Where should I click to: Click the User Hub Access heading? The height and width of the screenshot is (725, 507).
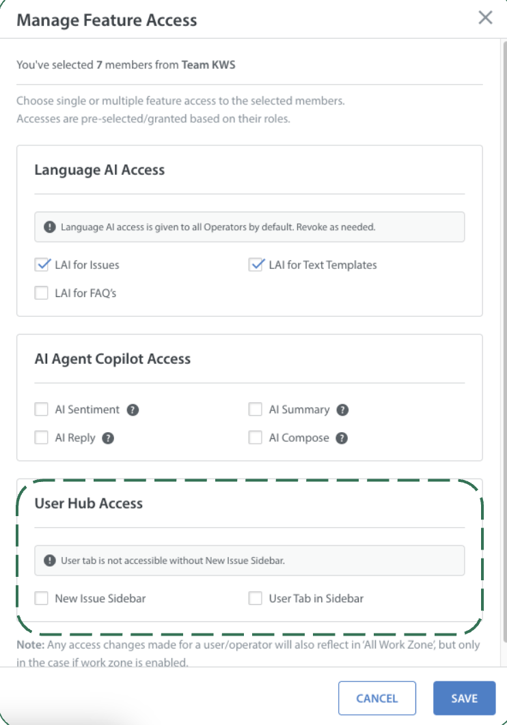point(89,504)
